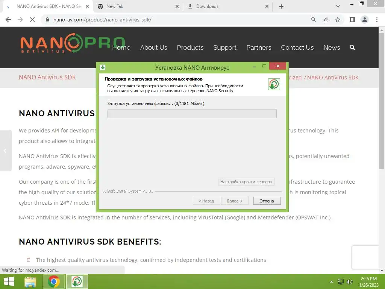
Task: Open File Explorer from taskbar
Action: [30, 281]
